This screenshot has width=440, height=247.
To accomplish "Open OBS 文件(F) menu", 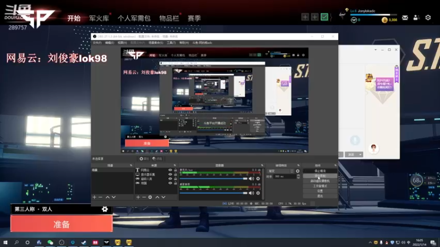I will tap(97, 43).
